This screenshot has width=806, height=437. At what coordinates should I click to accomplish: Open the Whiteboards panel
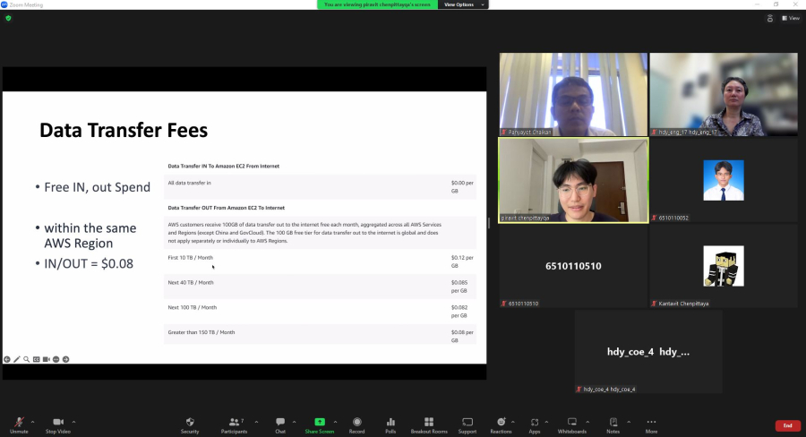(571, 424)
